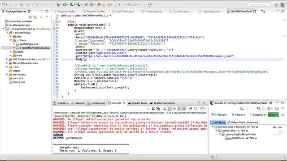Click the External Tools run icon
Viewport: 287px width, 161px height.
click(78, 5)
